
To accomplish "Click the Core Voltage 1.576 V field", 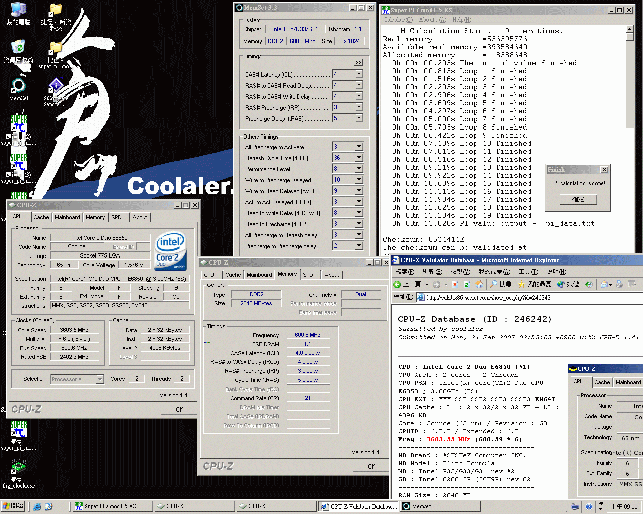I will tap(134, 265).
